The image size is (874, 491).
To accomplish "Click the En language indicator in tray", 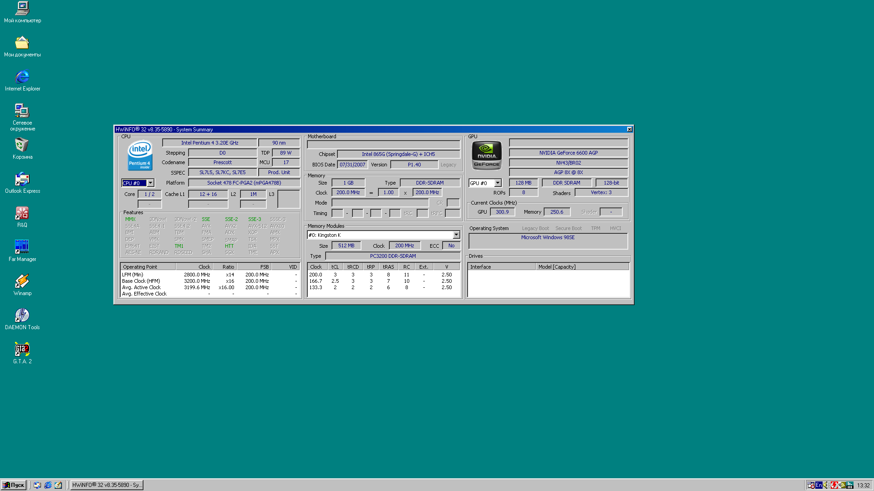I will tap(819, 485).
